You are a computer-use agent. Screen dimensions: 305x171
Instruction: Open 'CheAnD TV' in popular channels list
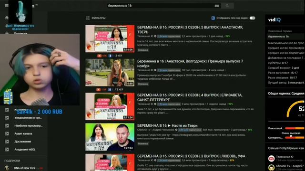290,166
